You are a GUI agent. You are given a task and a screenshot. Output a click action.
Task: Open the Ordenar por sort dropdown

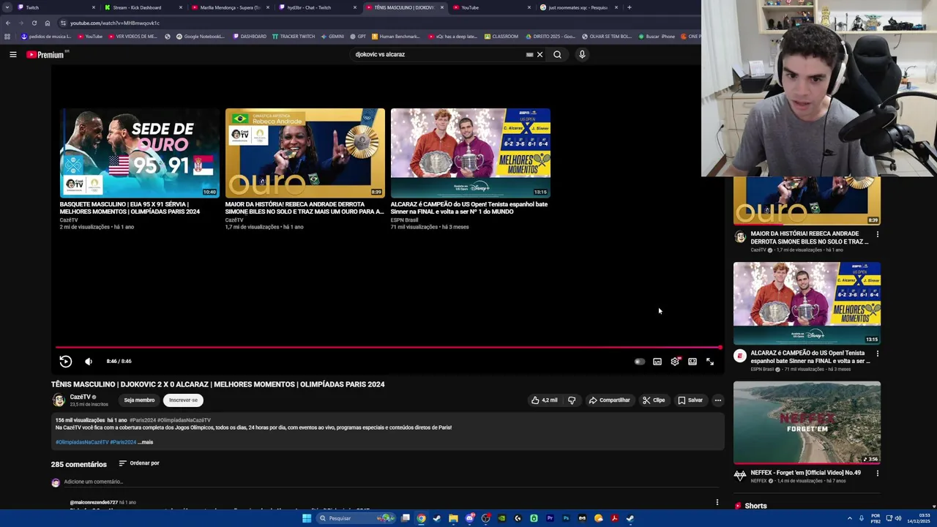click(139, 463)
